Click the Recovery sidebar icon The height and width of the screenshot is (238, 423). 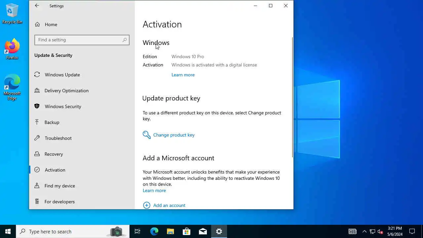(37, 154)
